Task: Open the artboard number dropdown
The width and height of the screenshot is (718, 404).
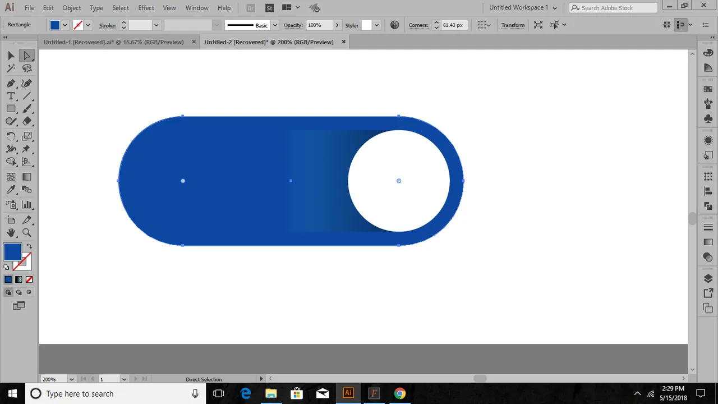Action: [124, 379]
